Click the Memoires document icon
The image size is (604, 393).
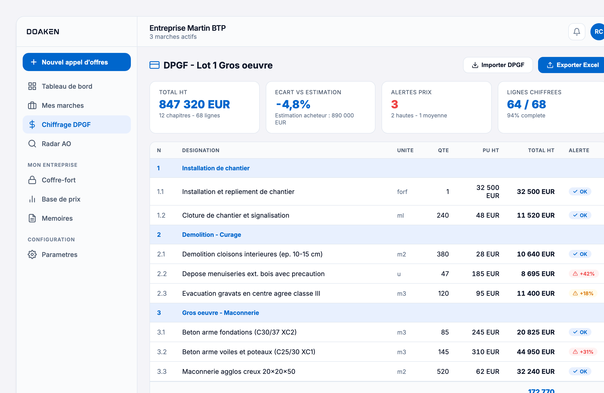[32, 218]
